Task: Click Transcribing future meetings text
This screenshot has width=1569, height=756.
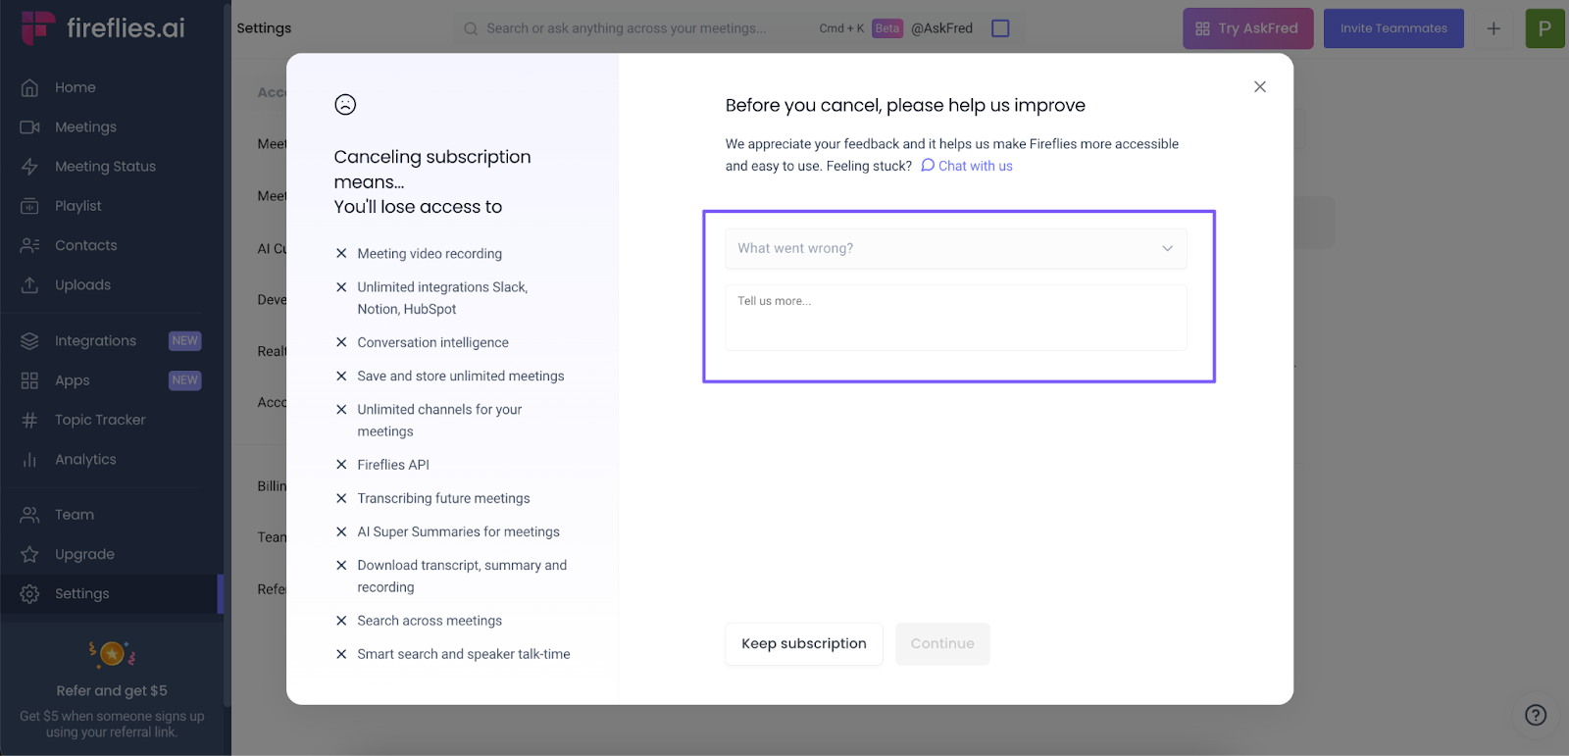Action: [x=443, y=498]
